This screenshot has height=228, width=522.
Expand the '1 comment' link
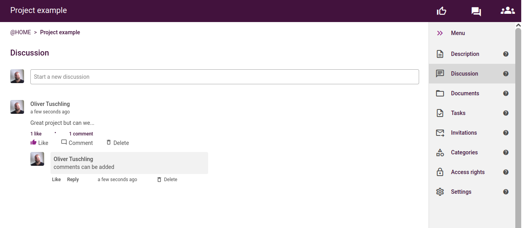[81, 134]
